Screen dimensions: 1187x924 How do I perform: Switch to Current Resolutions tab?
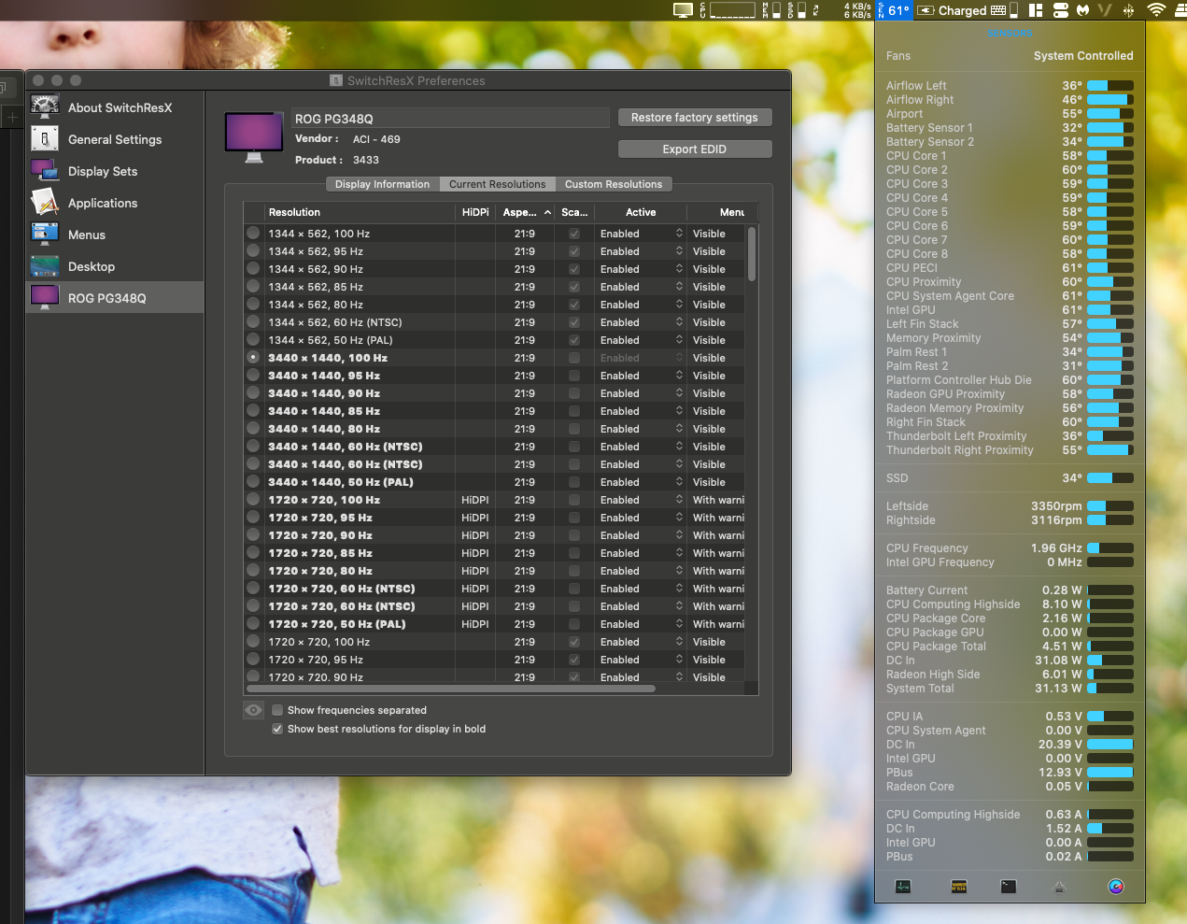pyautogui.click(x=497, y=184)
